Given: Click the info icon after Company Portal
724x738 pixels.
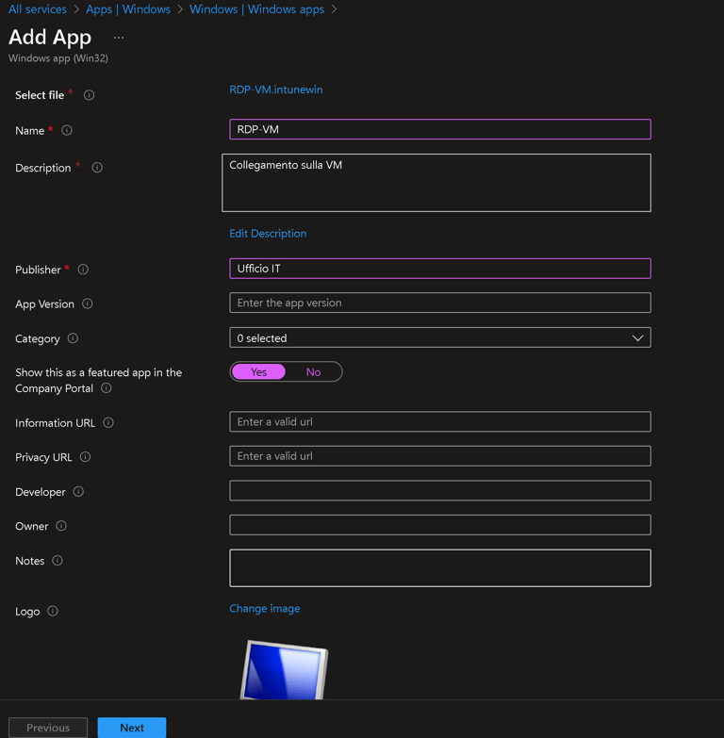Looking at the screenshot, I should pyautogui.click(x=107, y=388).
